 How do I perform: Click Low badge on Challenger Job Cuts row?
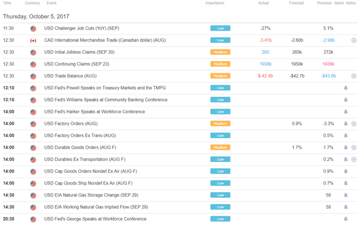220,28
